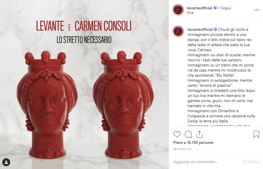Open levanteofficial profile picture in header
Screen dimensions: 263x169
tap(178, 10)
